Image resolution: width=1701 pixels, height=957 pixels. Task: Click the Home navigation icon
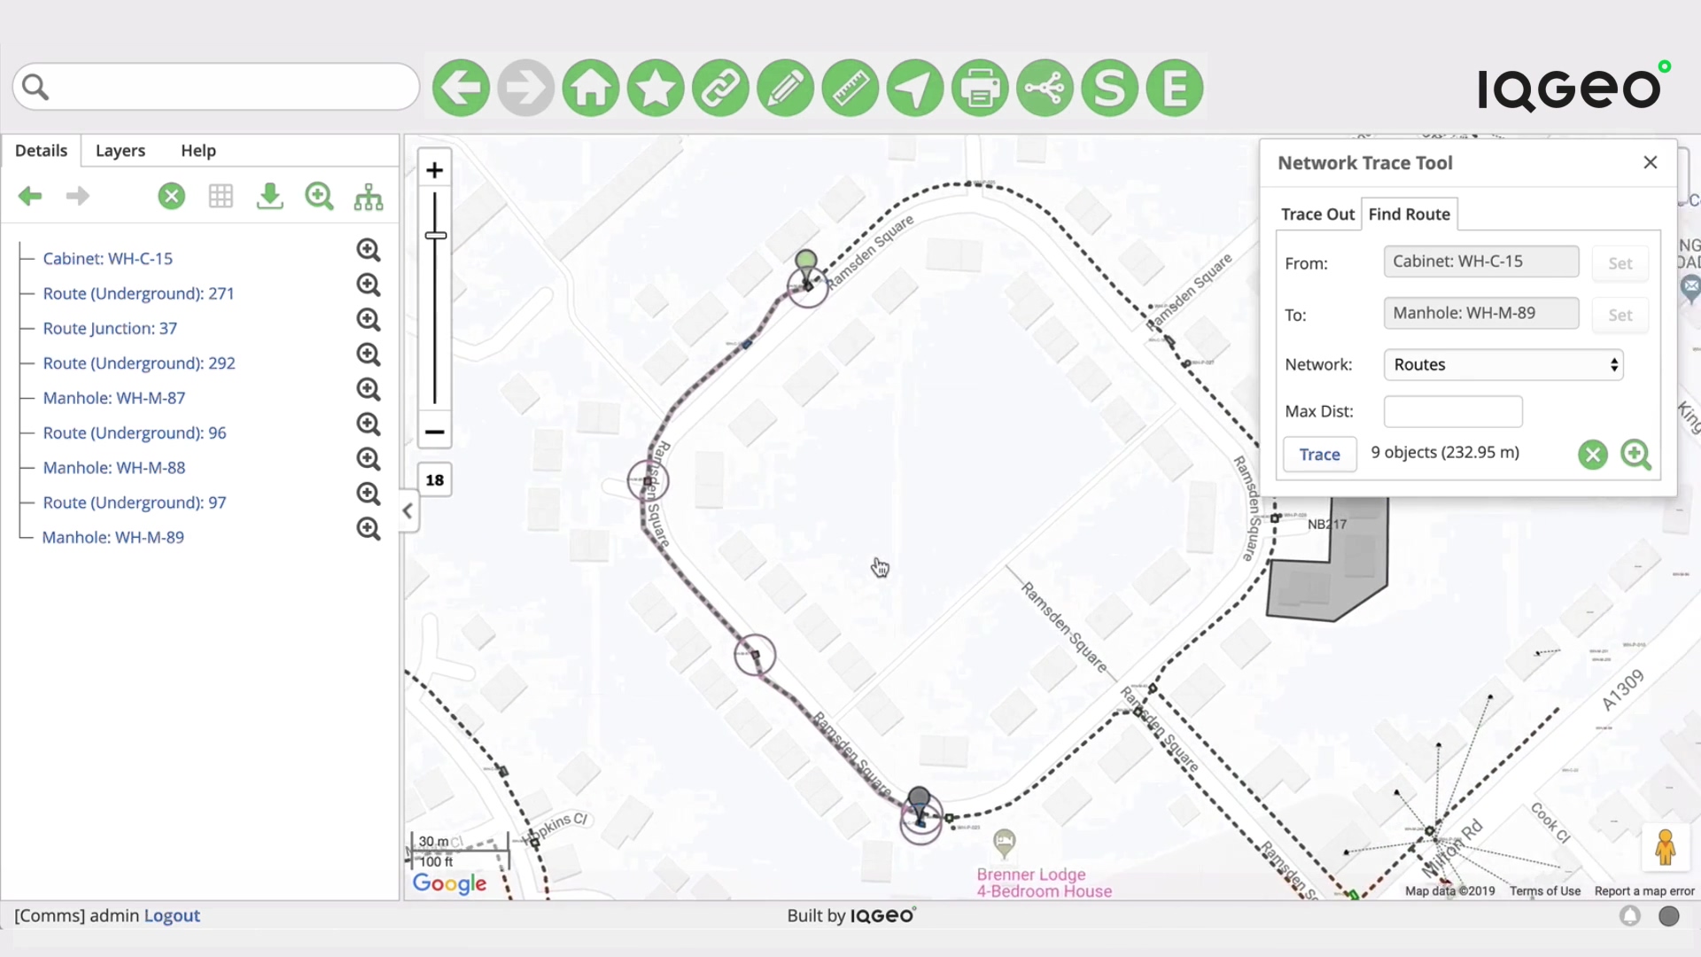coord(591,88)
